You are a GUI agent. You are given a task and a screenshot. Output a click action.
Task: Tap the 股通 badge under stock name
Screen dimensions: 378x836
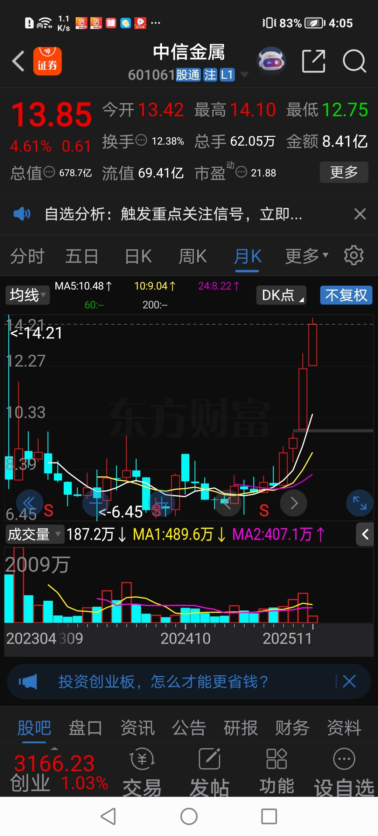pos(188,75)
